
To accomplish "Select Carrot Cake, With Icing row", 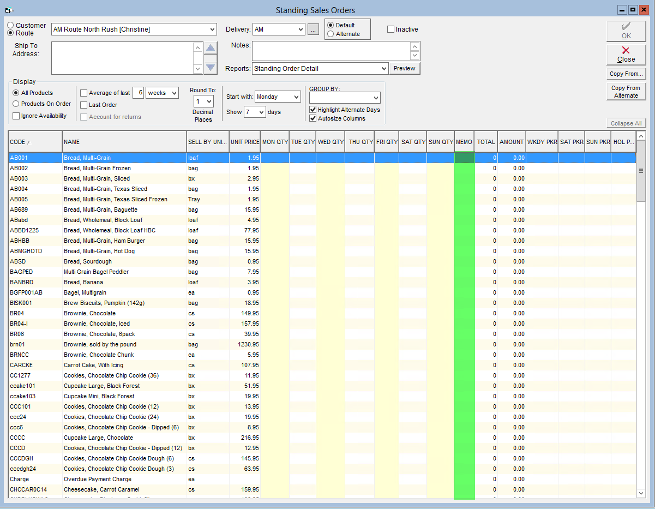I will [322, 365].
